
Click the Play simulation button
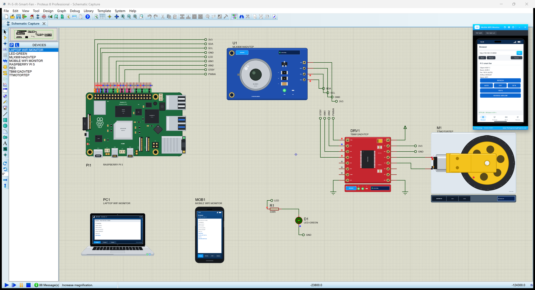coord(7,285)
